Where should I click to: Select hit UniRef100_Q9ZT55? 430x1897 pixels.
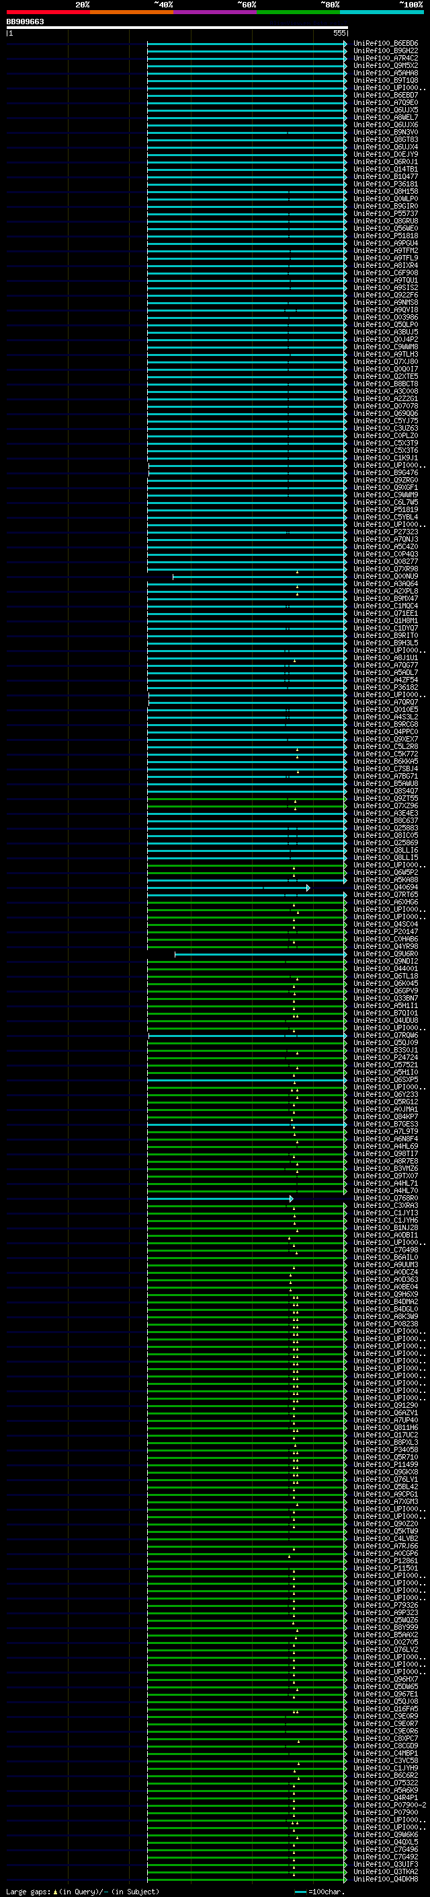[x=386, y=798]
